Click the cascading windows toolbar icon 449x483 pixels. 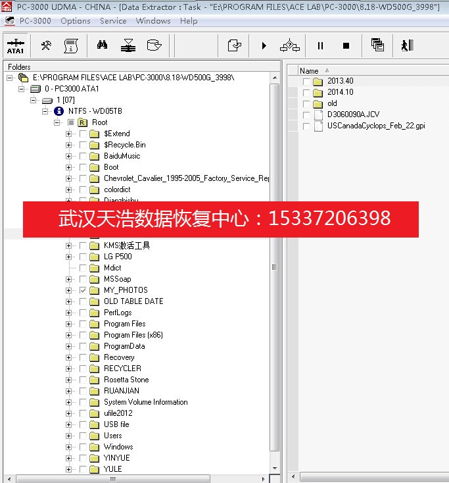(377, 45)
